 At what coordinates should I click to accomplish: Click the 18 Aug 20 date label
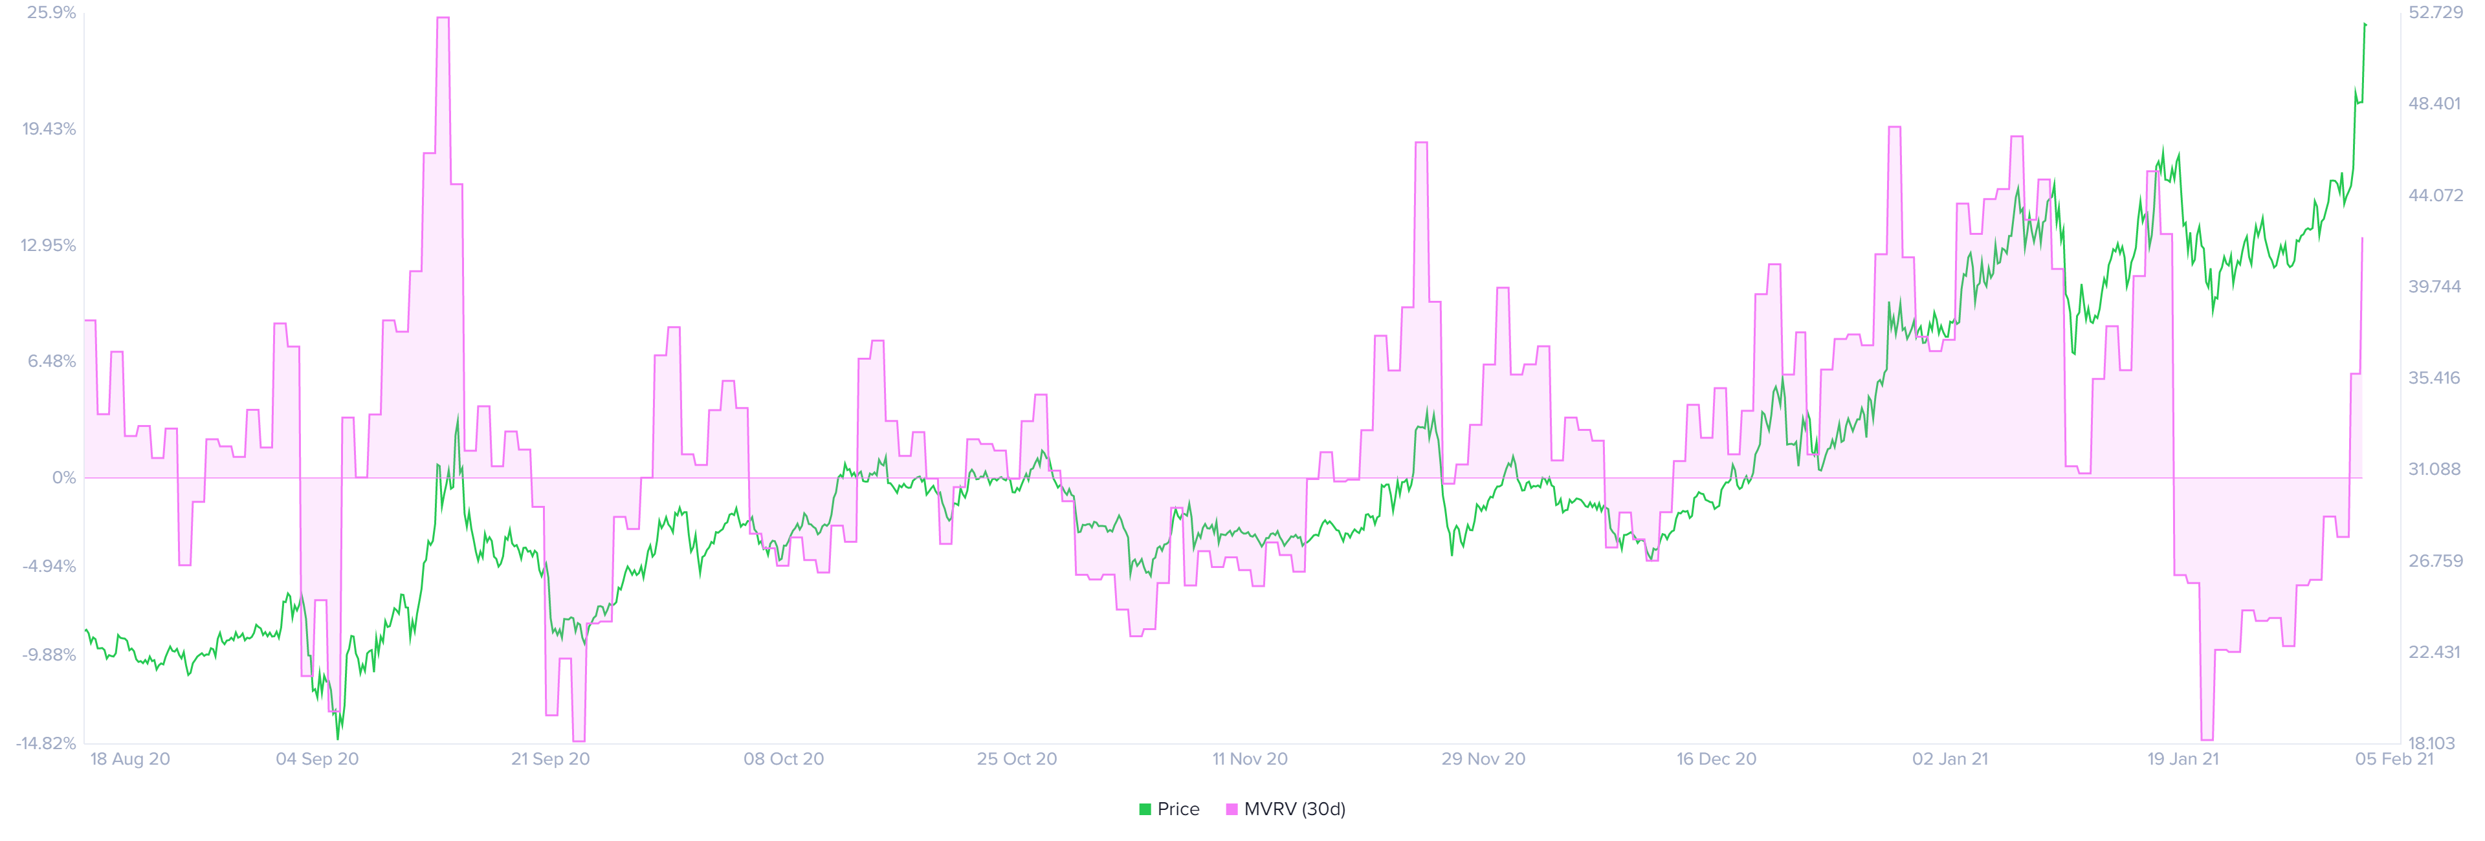(x=130, y=759)
